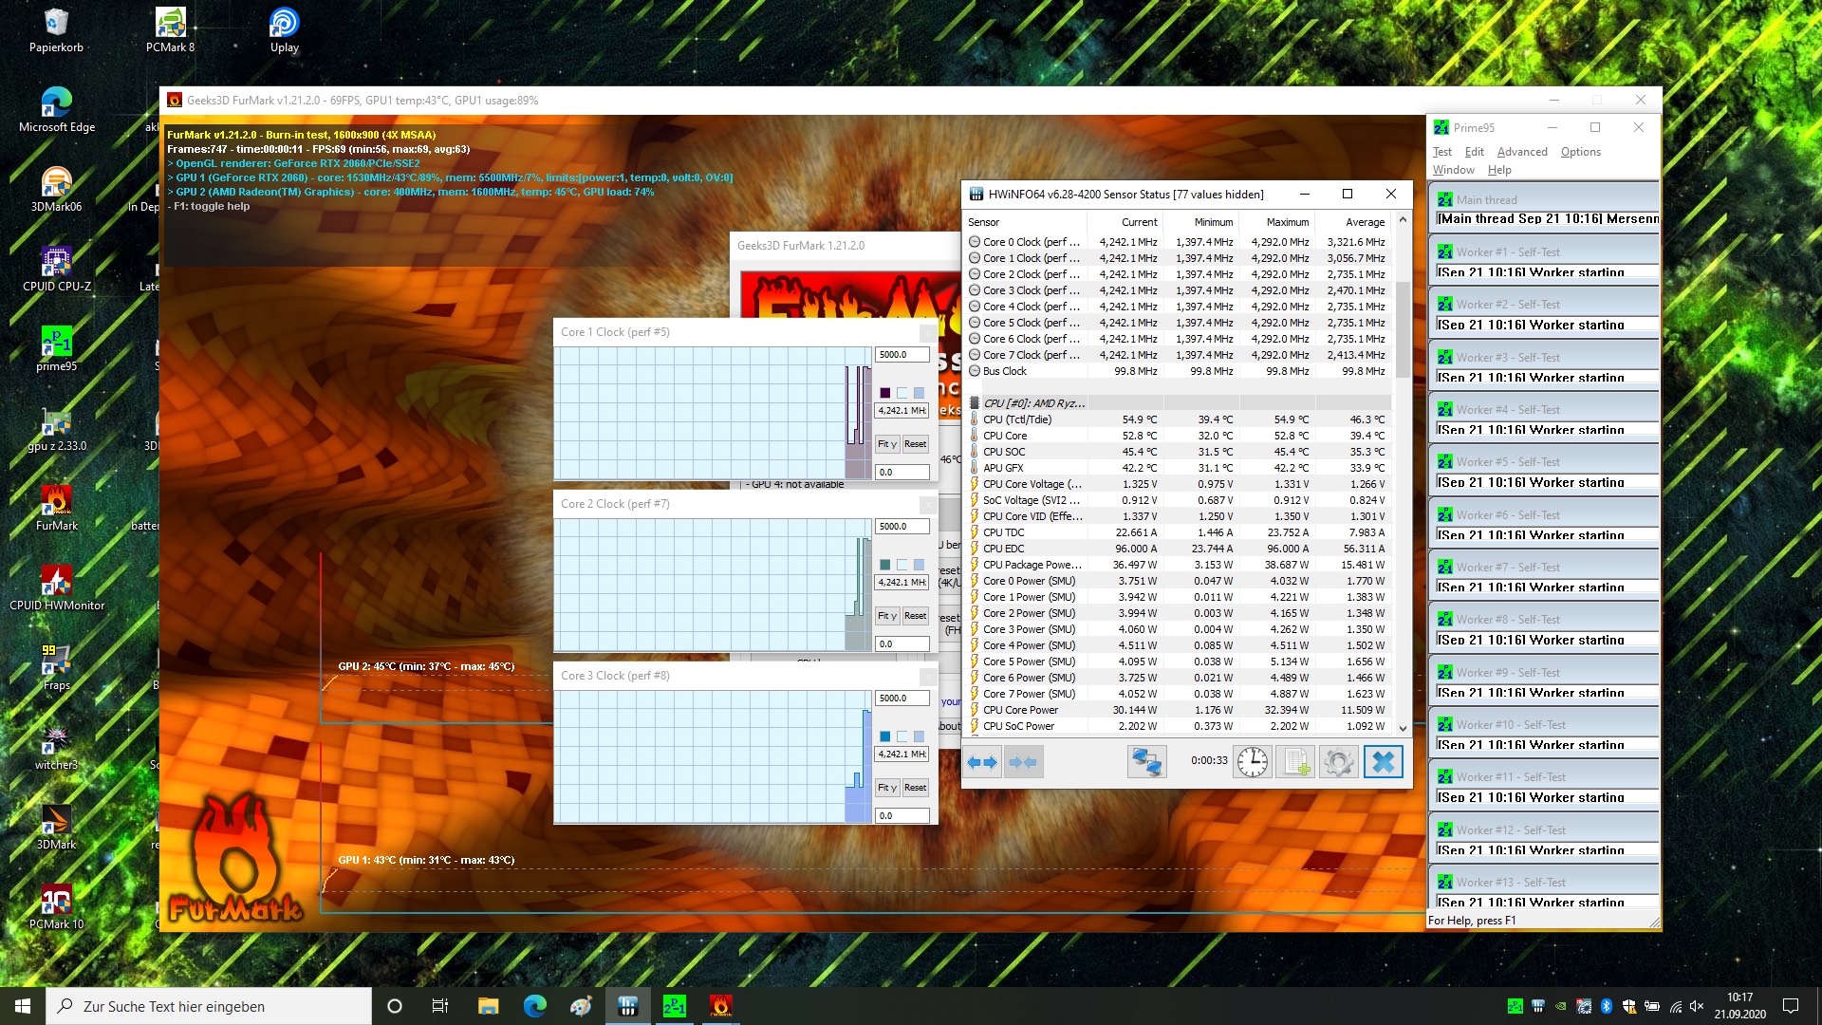Open Papierkorb recycle bin desktop icon
1822x1025 pixels.
pyautogui.click(x=56, y=30)
